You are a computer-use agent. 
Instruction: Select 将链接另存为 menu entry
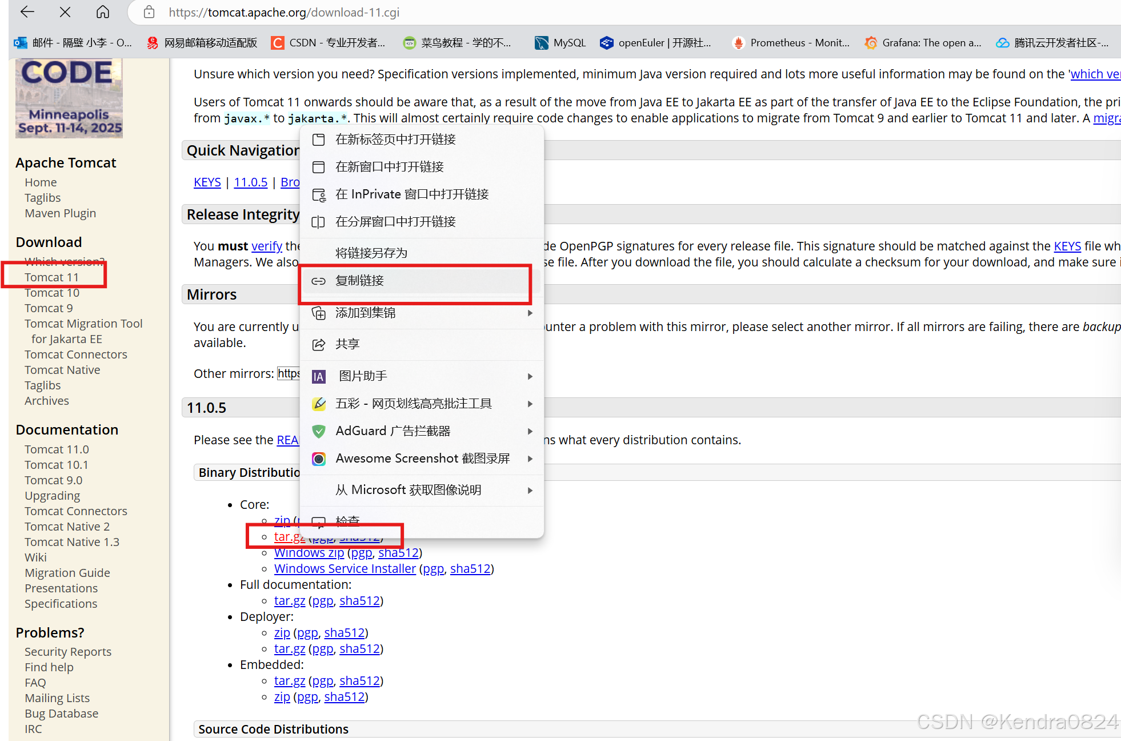[x=371, y=253]
